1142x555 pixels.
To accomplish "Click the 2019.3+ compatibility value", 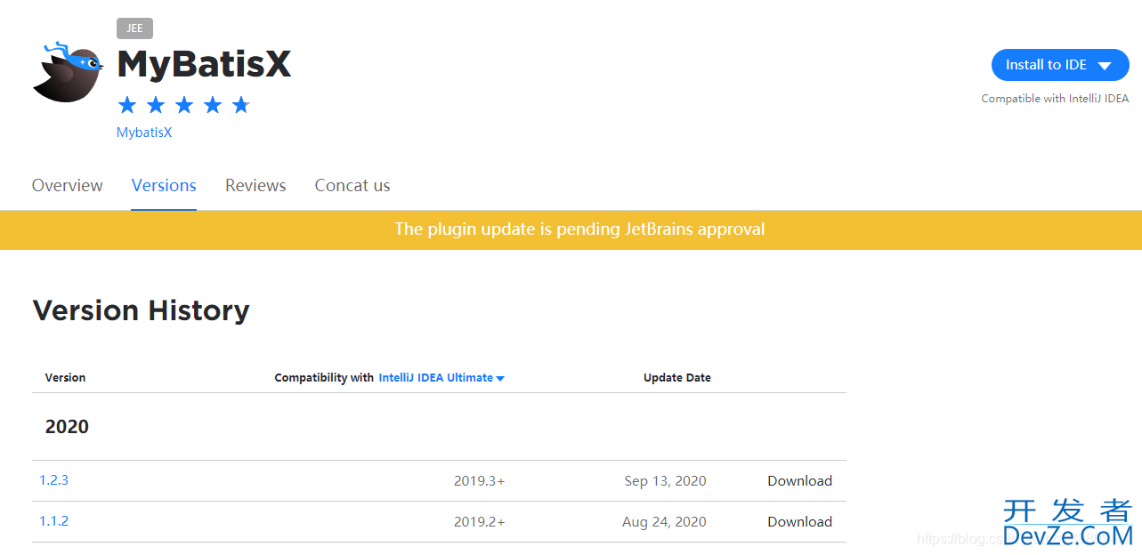I will coord(480,481).
